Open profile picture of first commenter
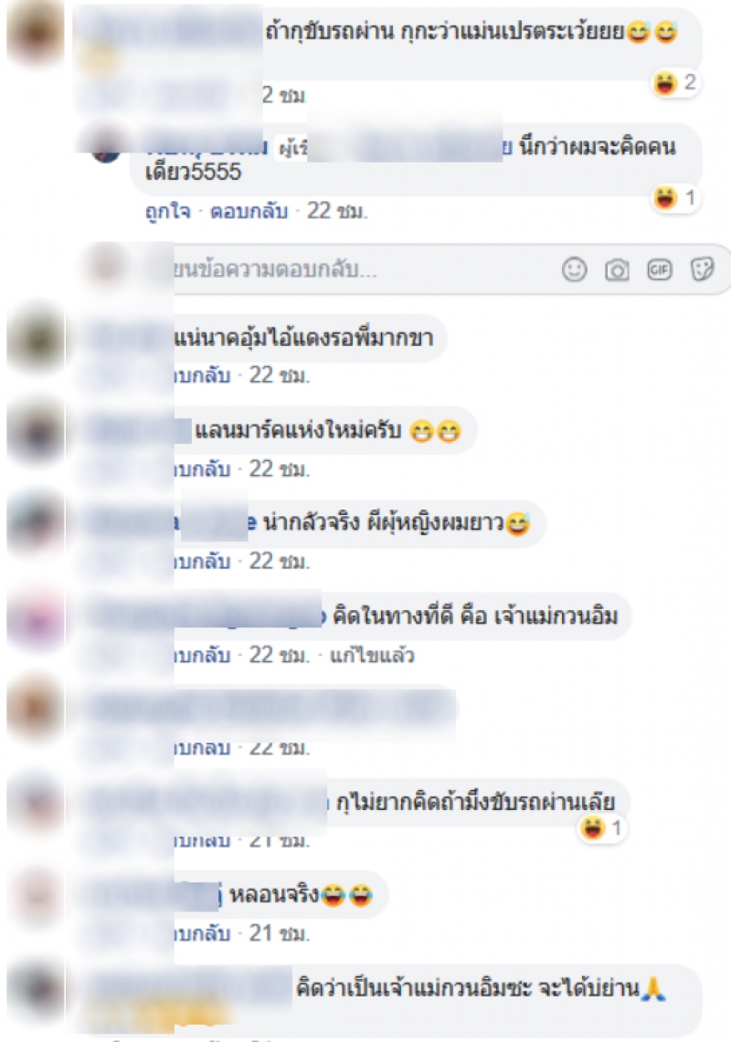This screenshot has width=731, height=1042. tap(36, 33)
